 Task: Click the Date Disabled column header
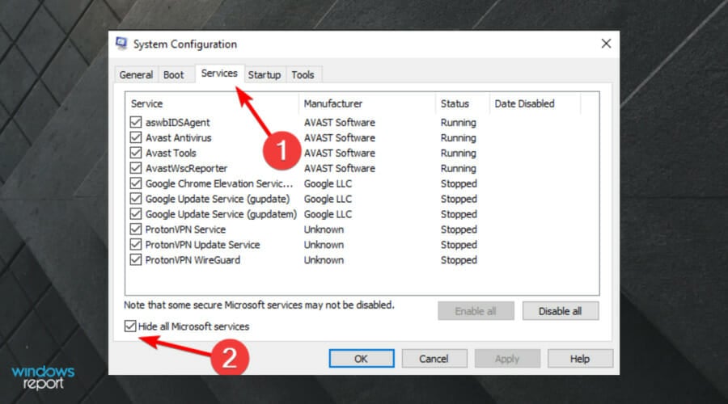tap(535, 103)
